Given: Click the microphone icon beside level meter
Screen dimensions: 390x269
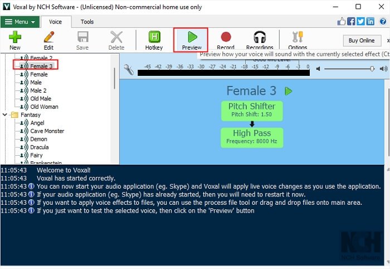Looking at the screenshot, I should (x=129, y=69).
